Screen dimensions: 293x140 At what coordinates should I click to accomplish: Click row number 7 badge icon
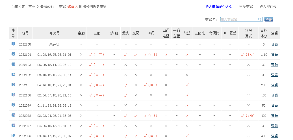tap(13, 105)
